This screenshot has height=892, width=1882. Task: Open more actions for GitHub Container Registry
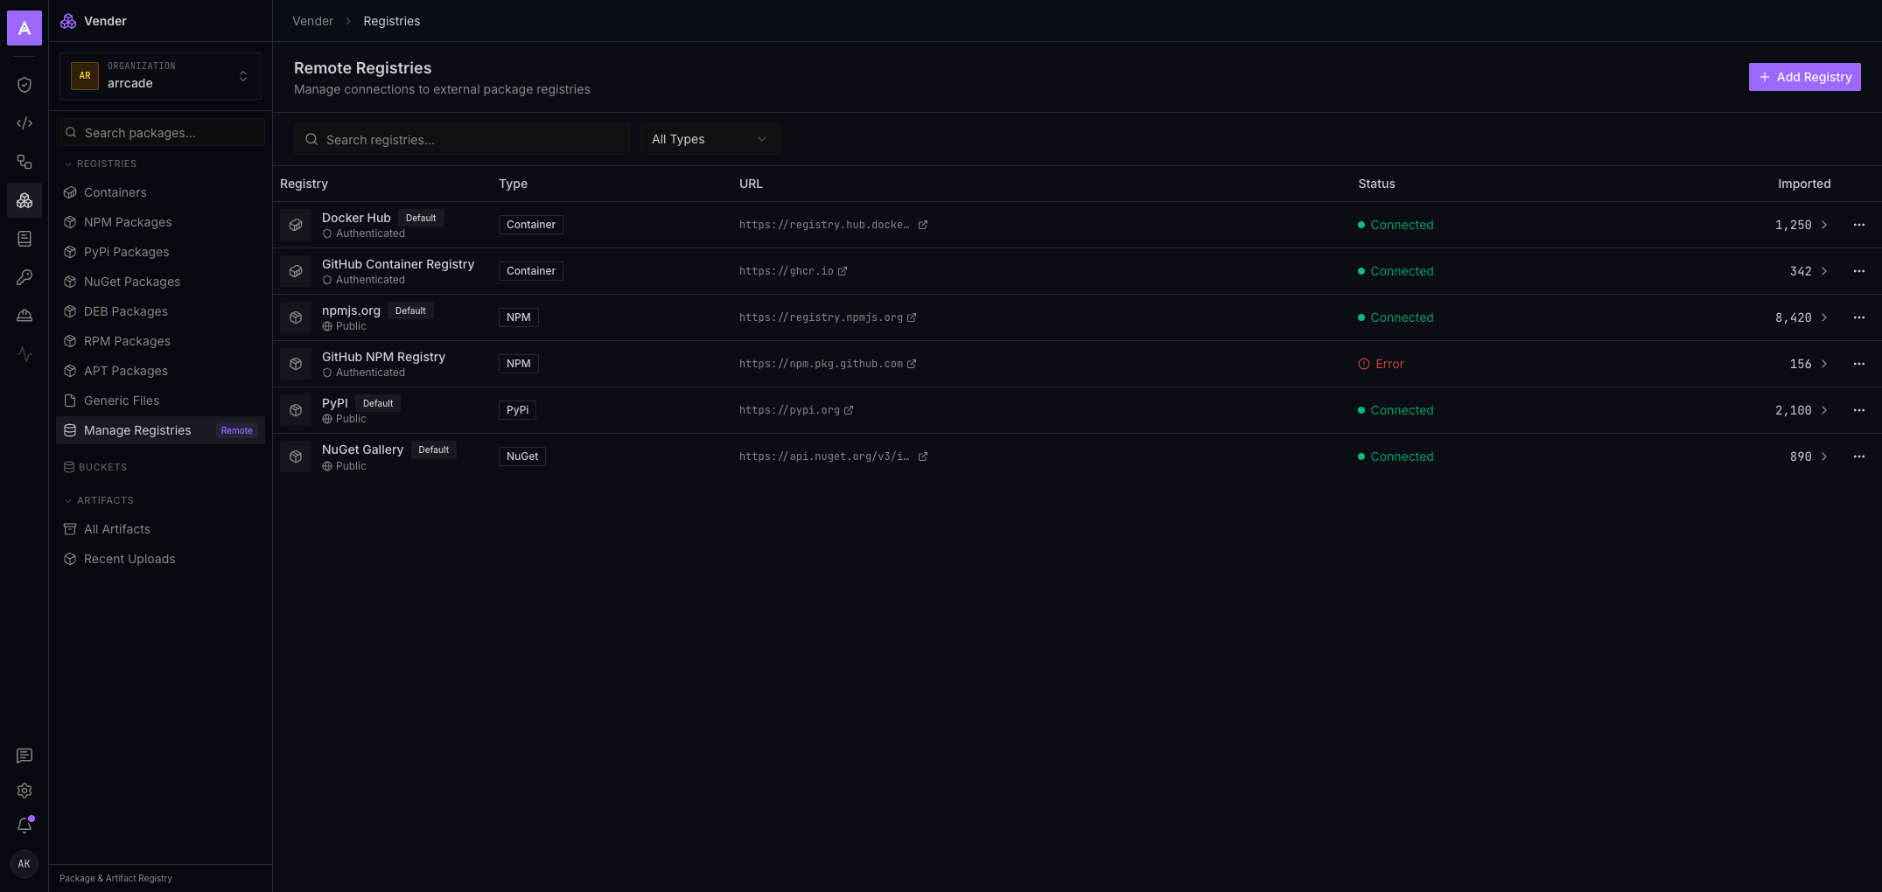tap(1859, 271)
